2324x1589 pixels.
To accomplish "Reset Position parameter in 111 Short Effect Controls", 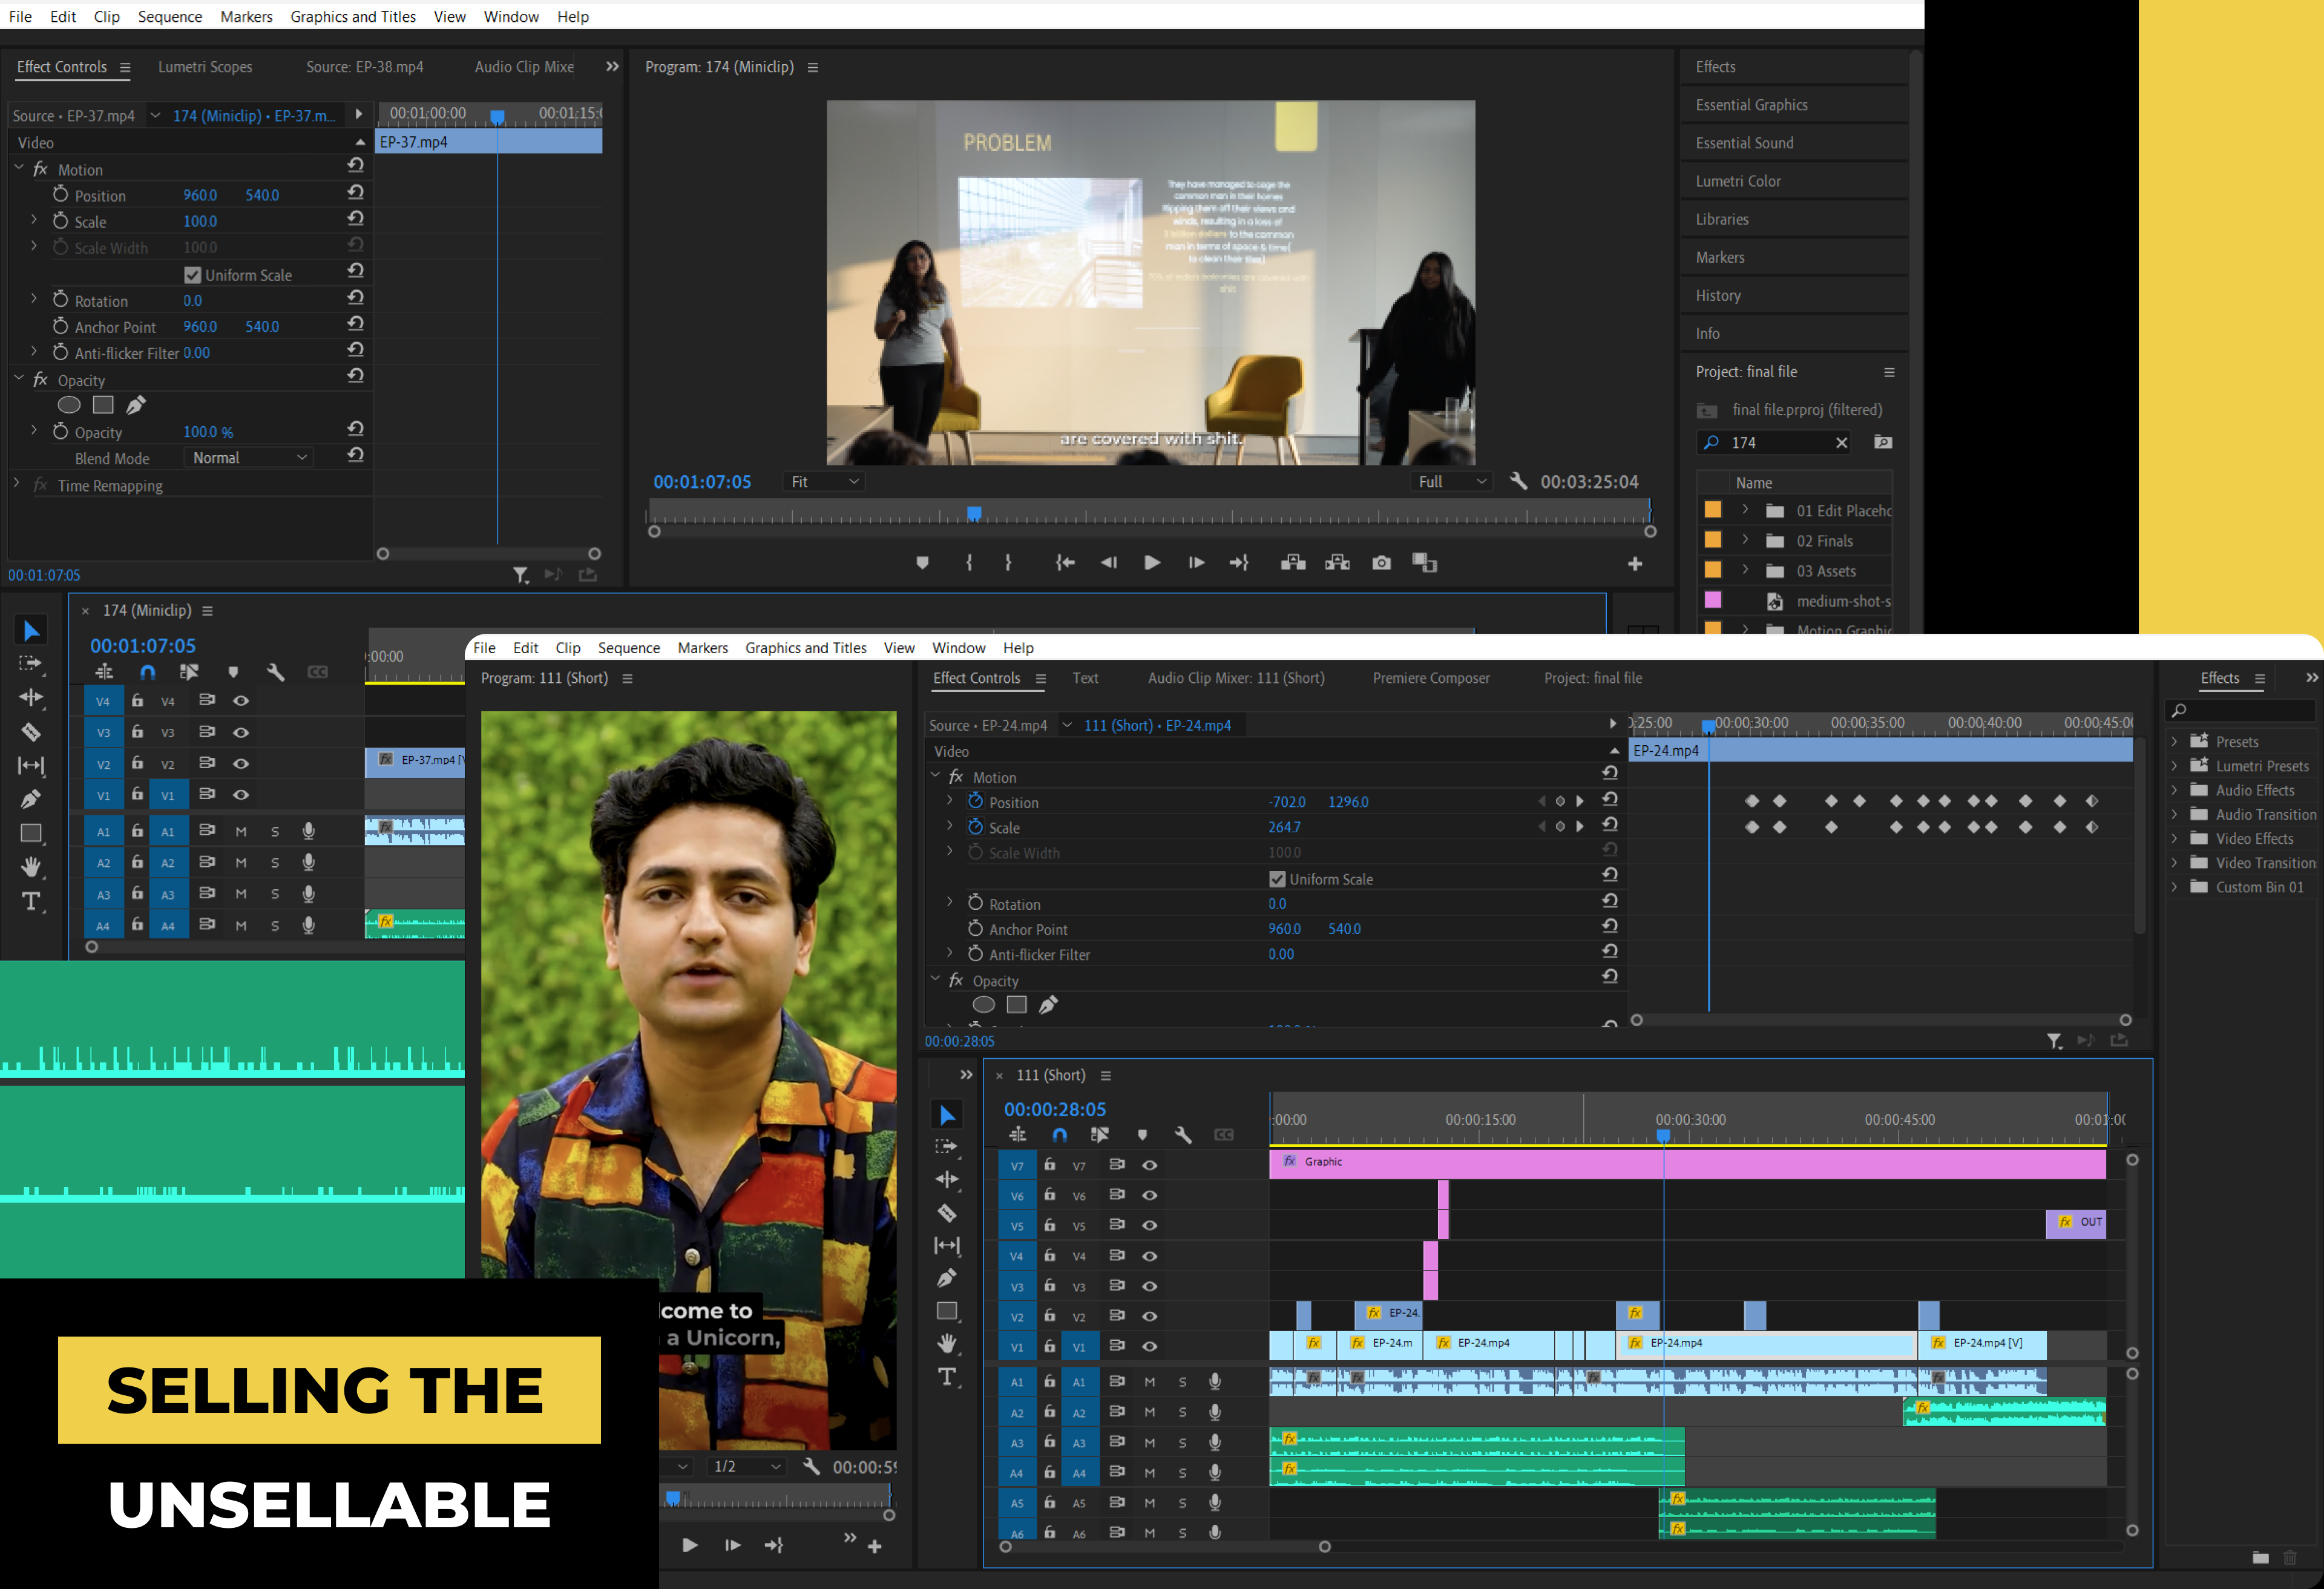I will pos(1610,800).
